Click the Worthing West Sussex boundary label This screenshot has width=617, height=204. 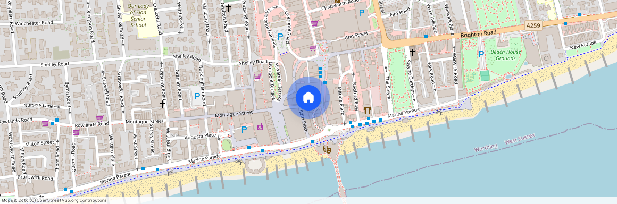tap(504, 143)
